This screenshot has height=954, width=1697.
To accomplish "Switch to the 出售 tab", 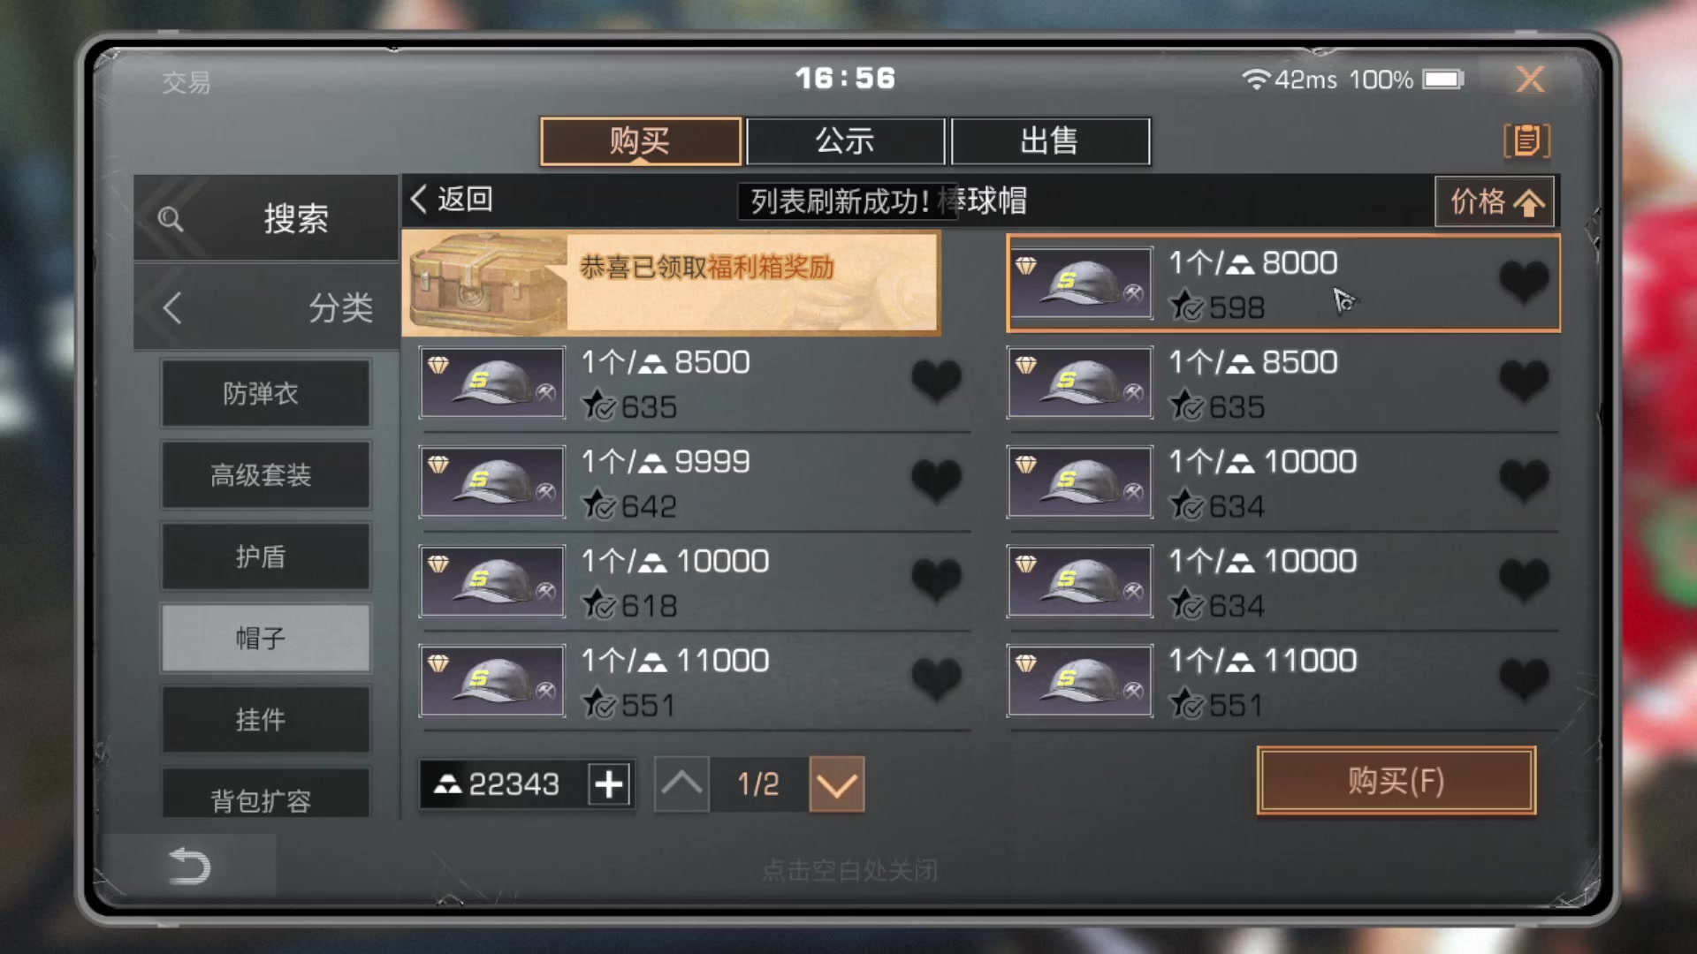I will [1050, 141].
